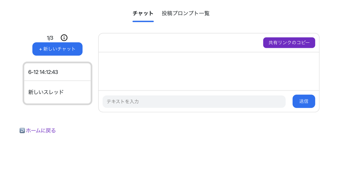Switch to the チャット tab
Image resolution: width=359 pixels, height=178 pixels.
(143, 13)
